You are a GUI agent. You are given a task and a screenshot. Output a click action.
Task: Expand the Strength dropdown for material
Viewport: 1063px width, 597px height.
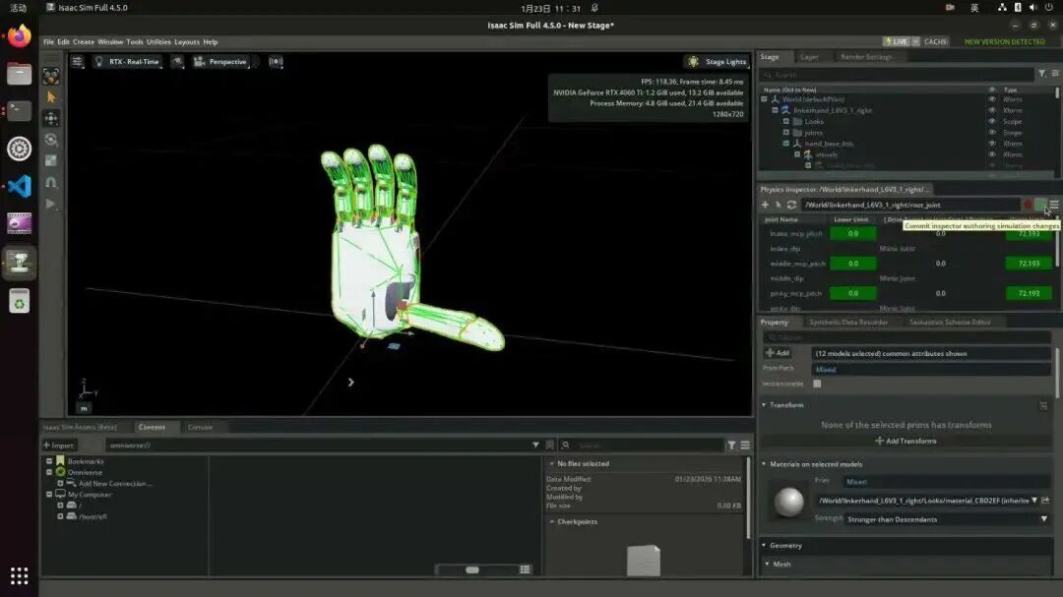[1044, 519]
